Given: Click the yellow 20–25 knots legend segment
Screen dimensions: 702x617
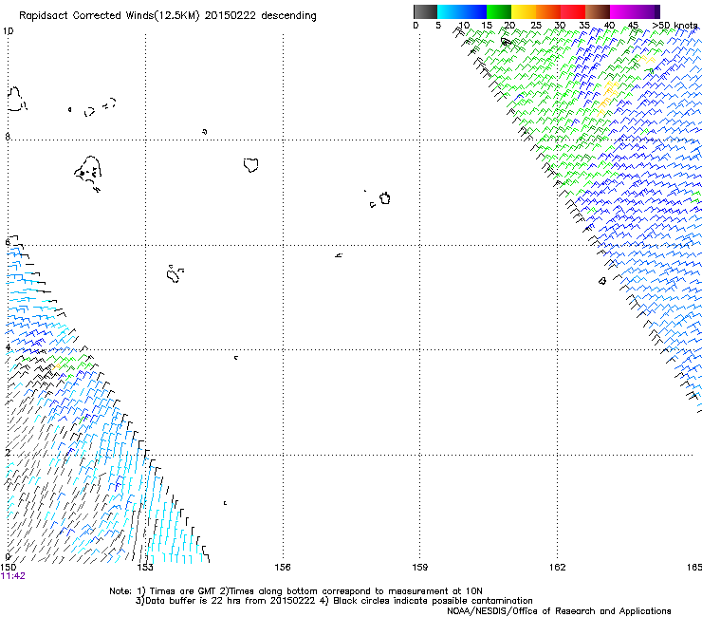Looking at the screenshot, I should click(524, 11).
